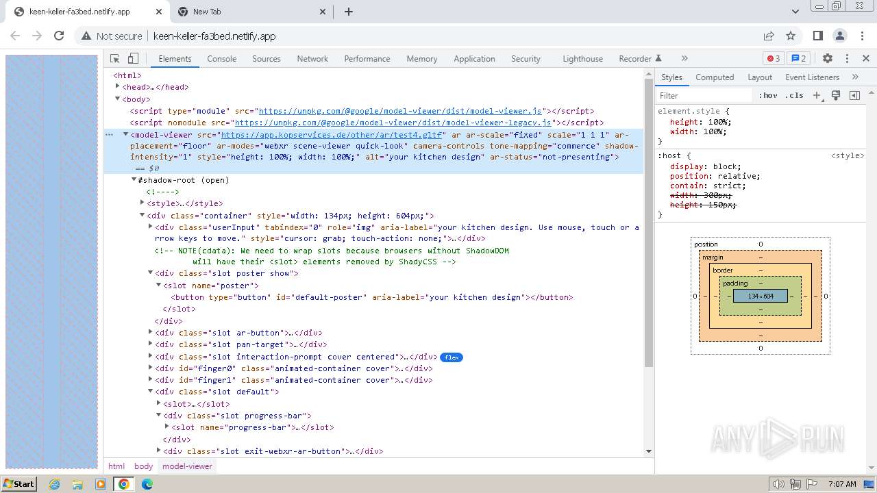Open the Windows Start menu

(x=18, y=484)
